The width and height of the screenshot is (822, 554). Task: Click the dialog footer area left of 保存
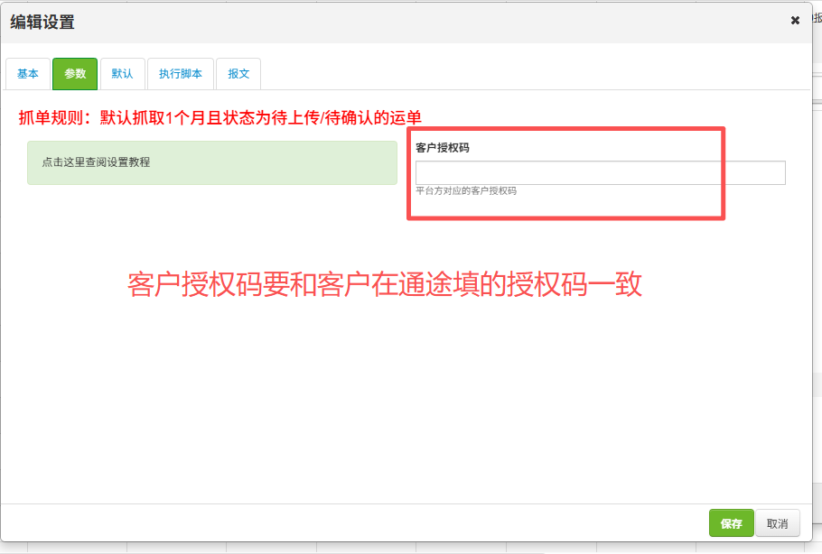pyautogui.click(x=361, y=523)
